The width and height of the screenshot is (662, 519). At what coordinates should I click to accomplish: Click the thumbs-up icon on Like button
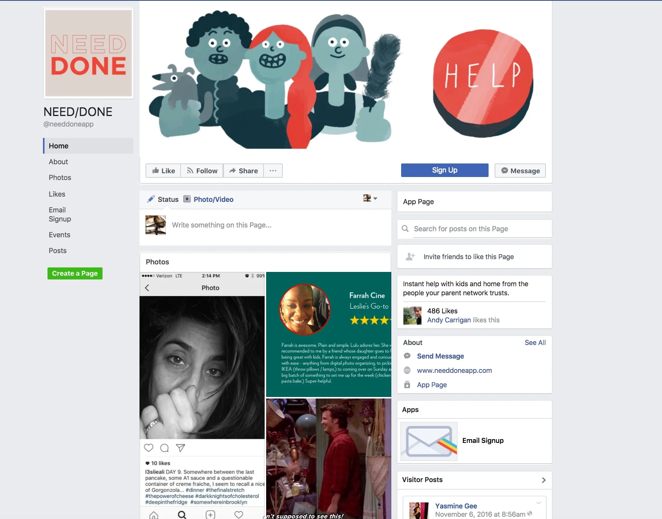(155, 171)
